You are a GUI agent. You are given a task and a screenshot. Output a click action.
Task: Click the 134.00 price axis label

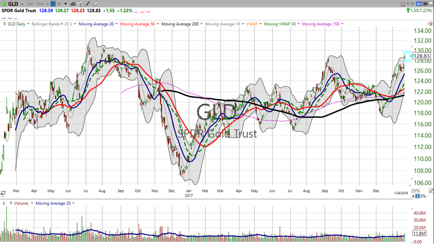click(423, 31)
